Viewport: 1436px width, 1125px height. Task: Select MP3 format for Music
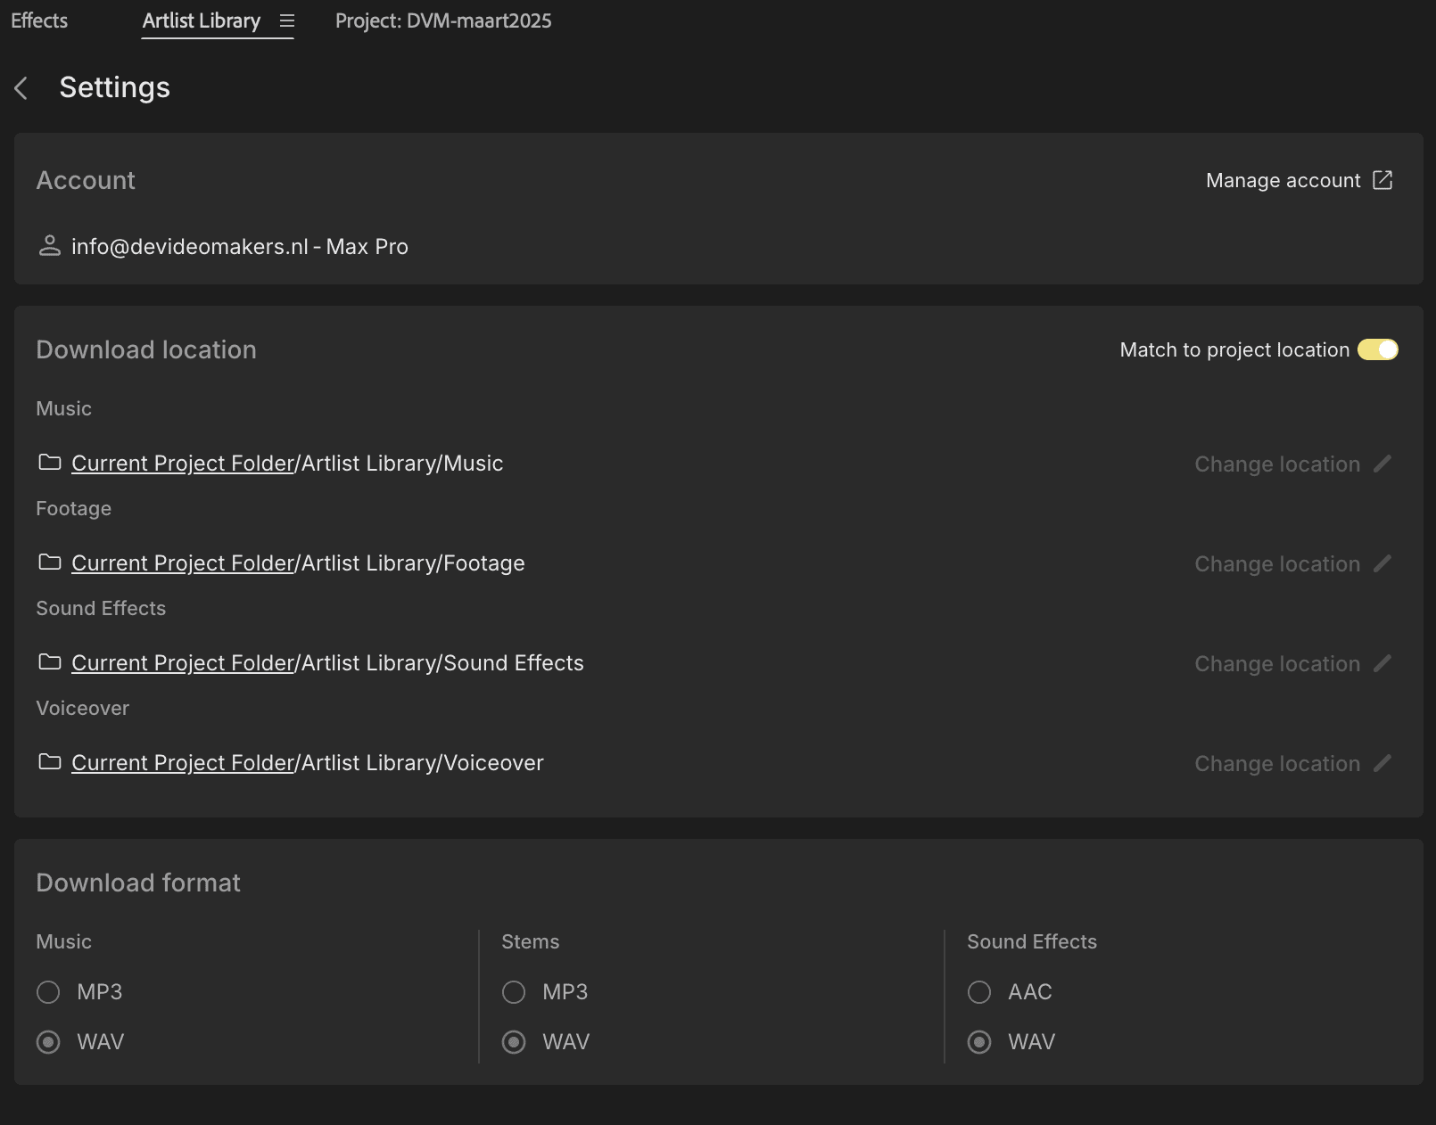pos(48,992)
